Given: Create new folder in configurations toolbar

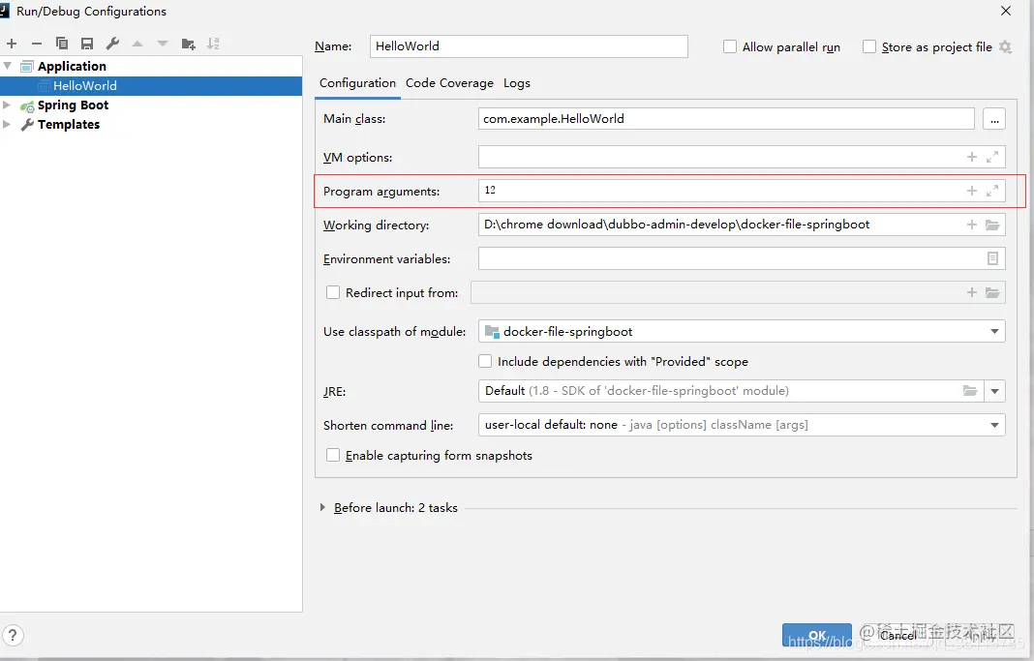Looking at the screenshot, I should pos(188,44).
